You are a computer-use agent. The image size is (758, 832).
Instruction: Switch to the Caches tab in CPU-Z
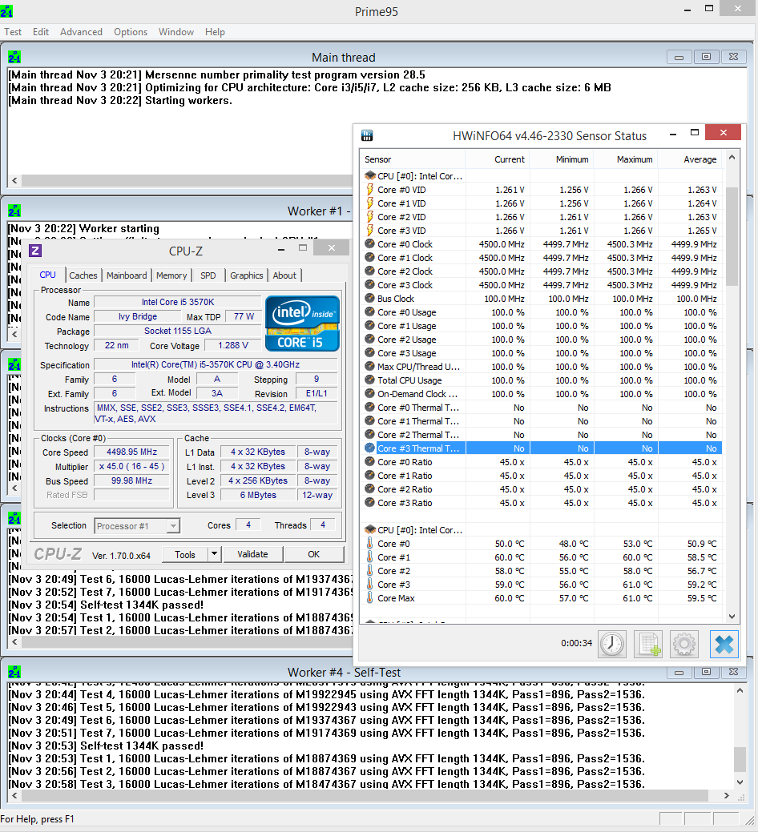click(83, 275)
